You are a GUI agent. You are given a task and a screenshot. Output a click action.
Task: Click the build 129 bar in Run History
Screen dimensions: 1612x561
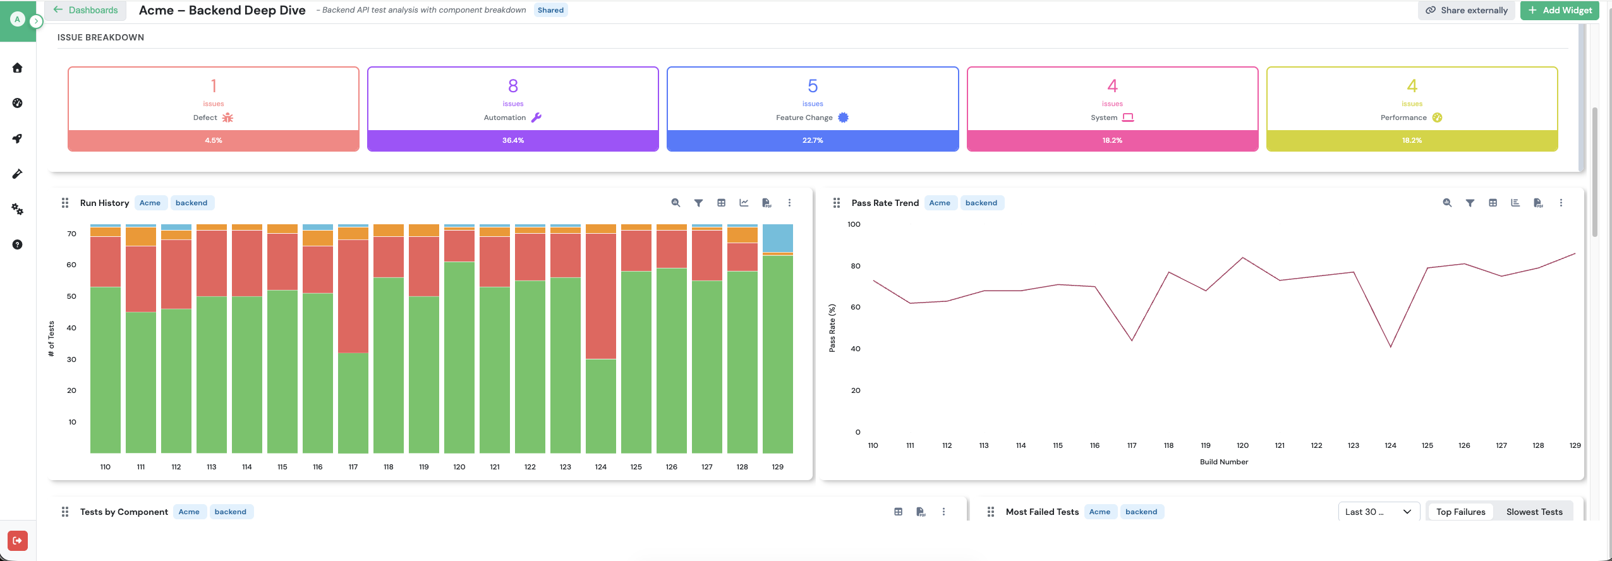click(x=778, y=339)
